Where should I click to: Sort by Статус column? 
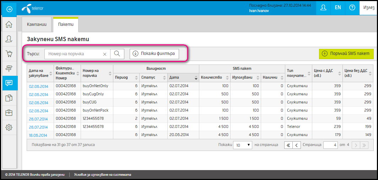coord(153,77)
